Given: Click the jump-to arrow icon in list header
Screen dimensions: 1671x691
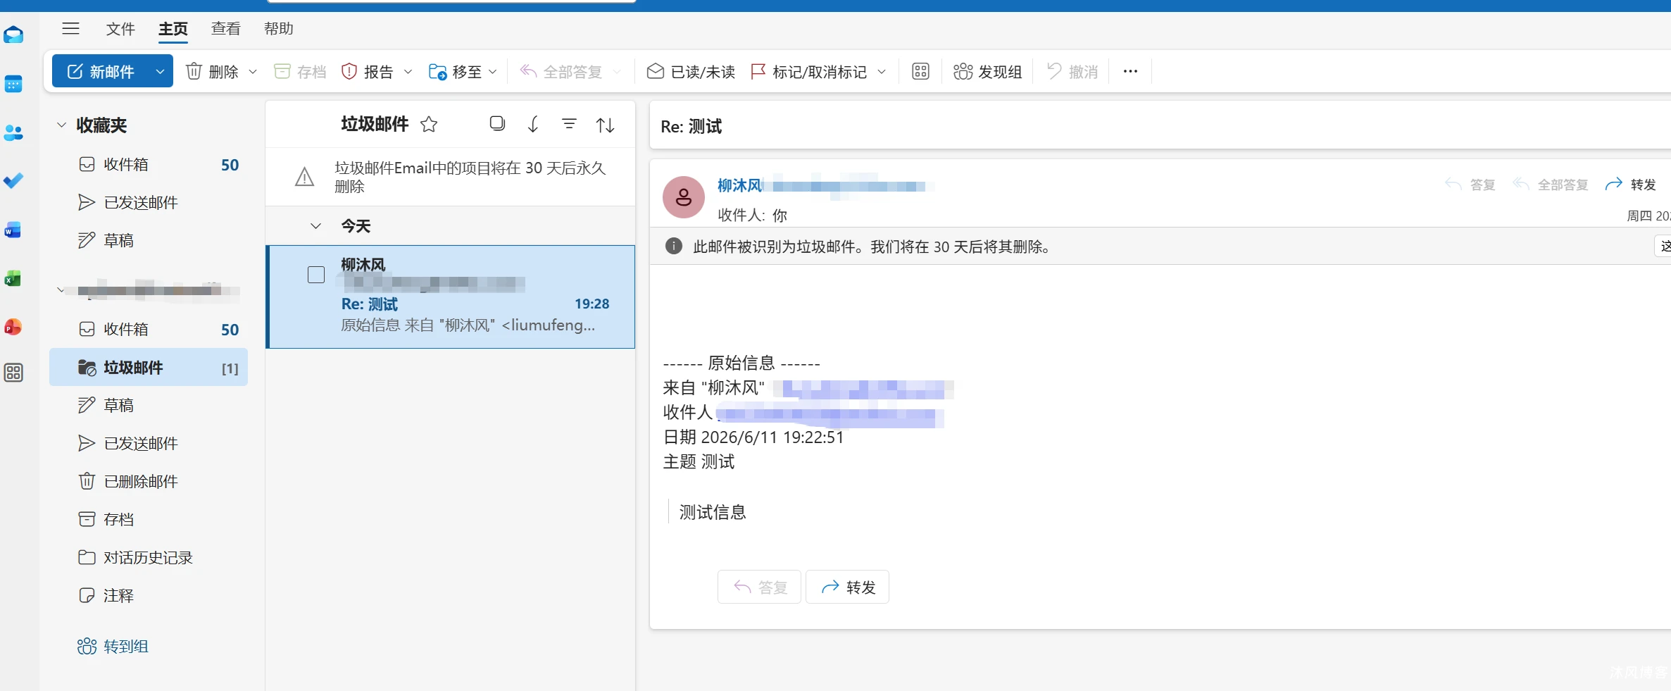Looking at the screenshot, I should [533, 125].
